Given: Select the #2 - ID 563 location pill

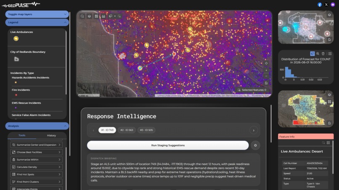Looking at the screenshot, I should click(127, 130).
